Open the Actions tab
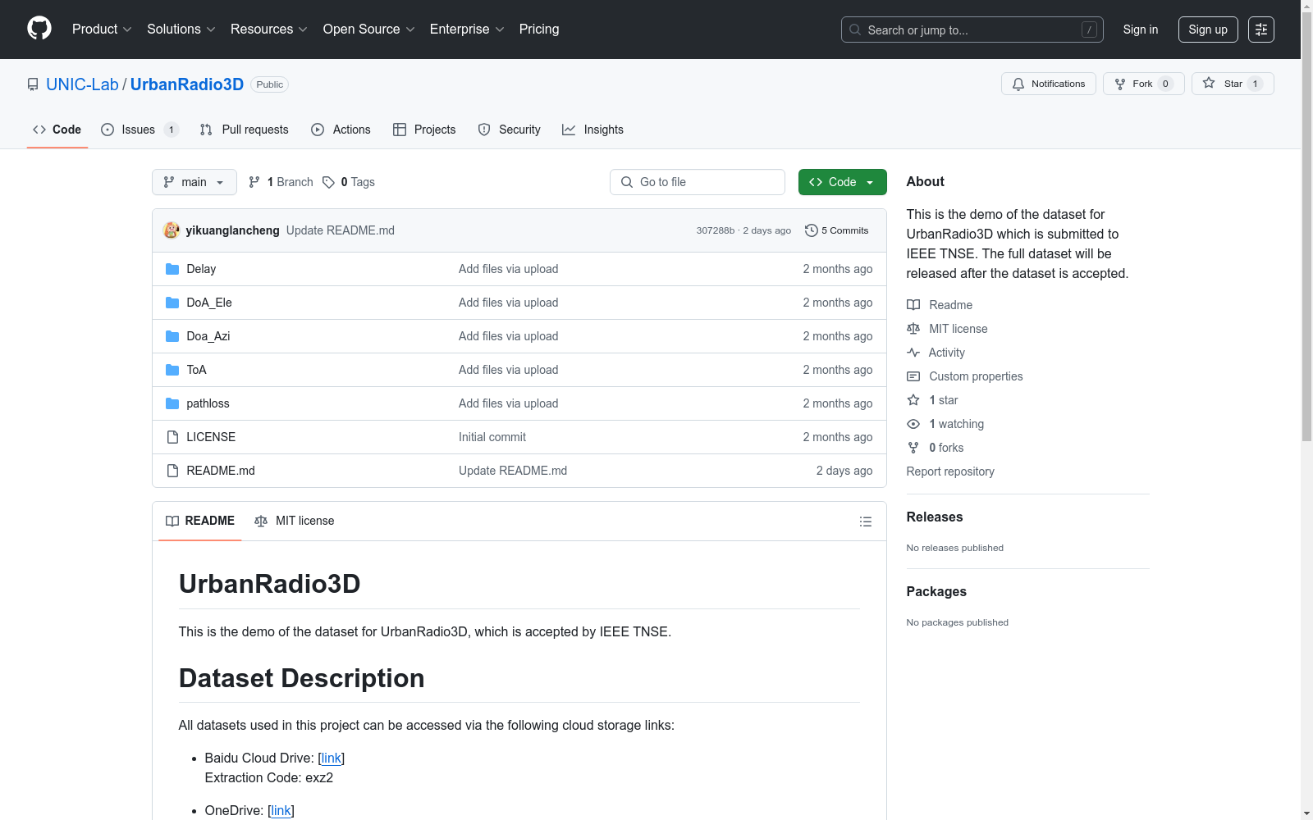1313x820 pixels. pyautogui.click(x=341, y=130)
